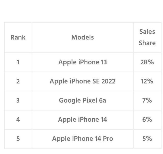Select the 'Apple iPhone SE 2022' entry

83,81
